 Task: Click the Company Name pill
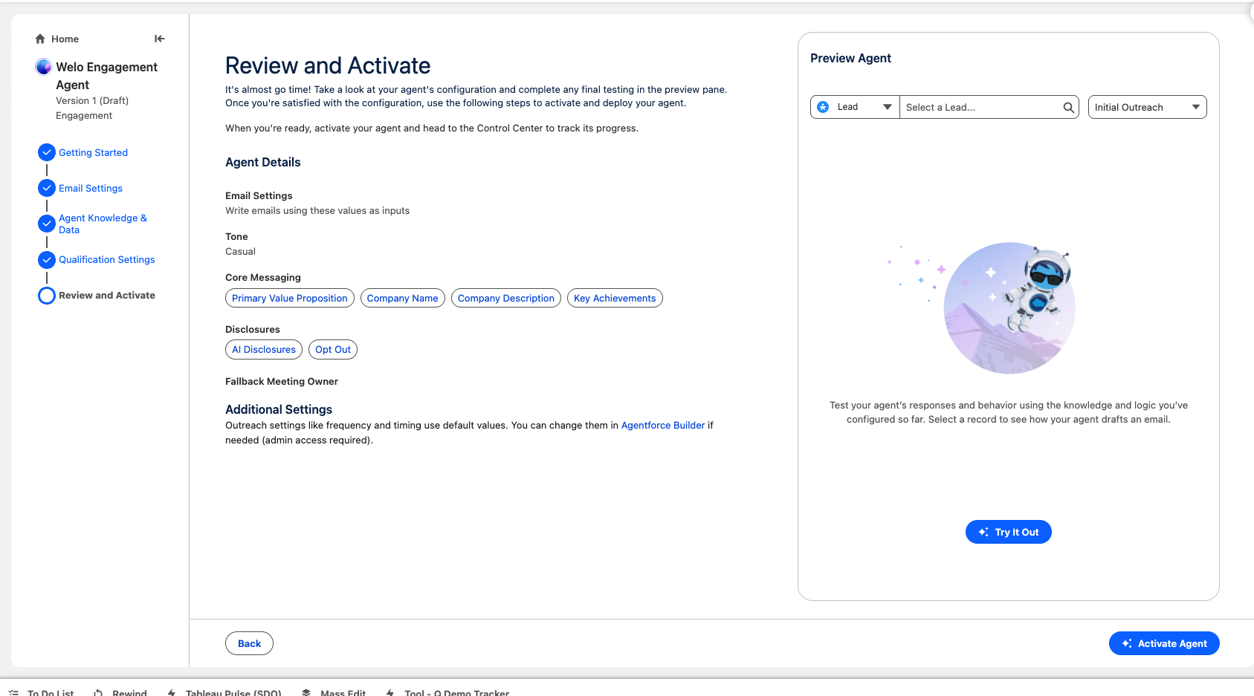(x=403, y=298)
